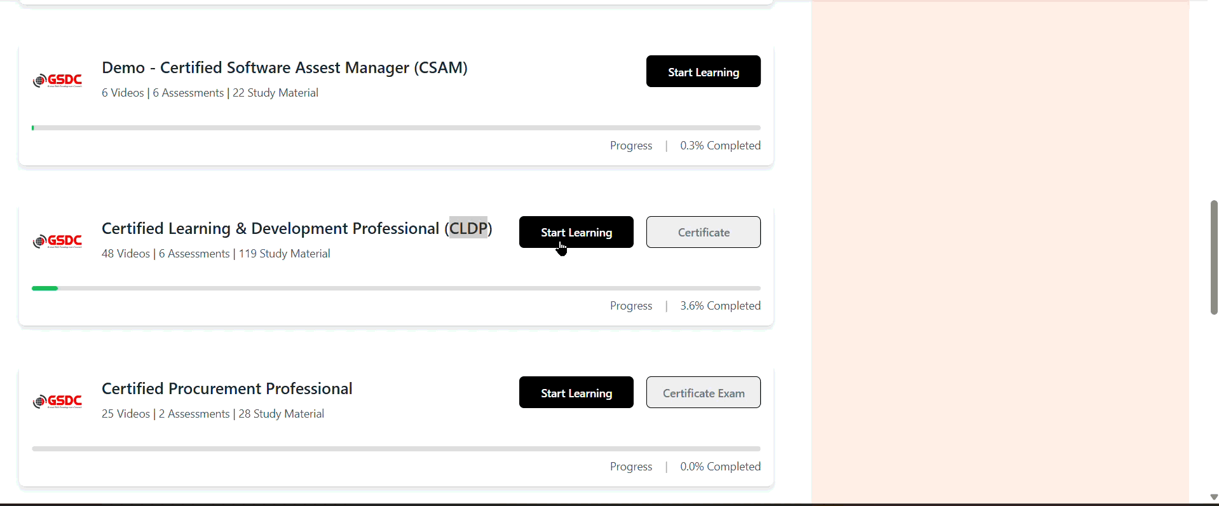Start Learning Certified Procurement Professional course
The image size is (1219, 506).
coord(576,392)
